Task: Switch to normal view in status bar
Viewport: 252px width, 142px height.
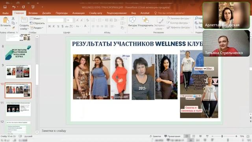Action: click(x=187, y=136)
